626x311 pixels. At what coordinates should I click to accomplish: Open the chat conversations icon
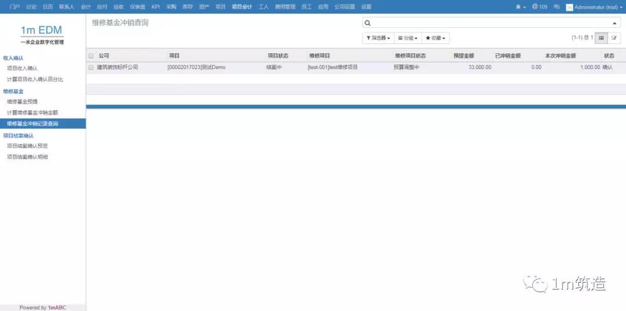tap(556, 7)
